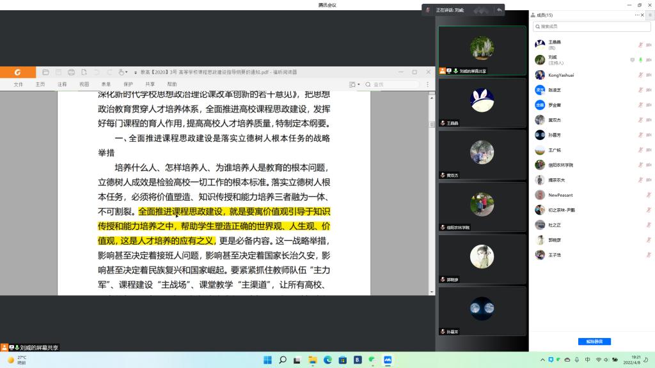Toggle microphone for 王晶晶 in member list

(640, 45)
